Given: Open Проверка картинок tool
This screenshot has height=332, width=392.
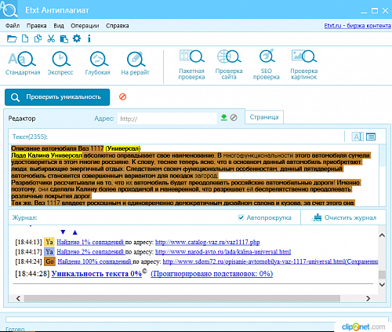Looking at the screenshot, I should (x=304, y=64).
